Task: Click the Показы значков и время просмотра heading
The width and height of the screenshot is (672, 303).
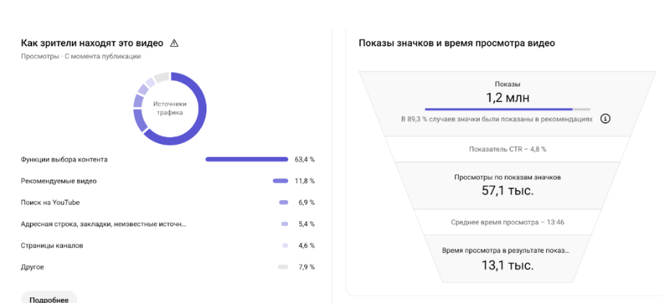Action: point(457,43)
